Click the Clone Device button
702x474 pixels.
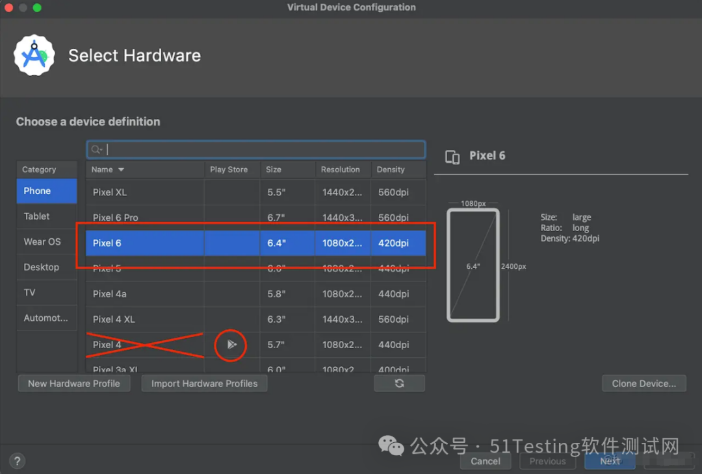point(643,383)
